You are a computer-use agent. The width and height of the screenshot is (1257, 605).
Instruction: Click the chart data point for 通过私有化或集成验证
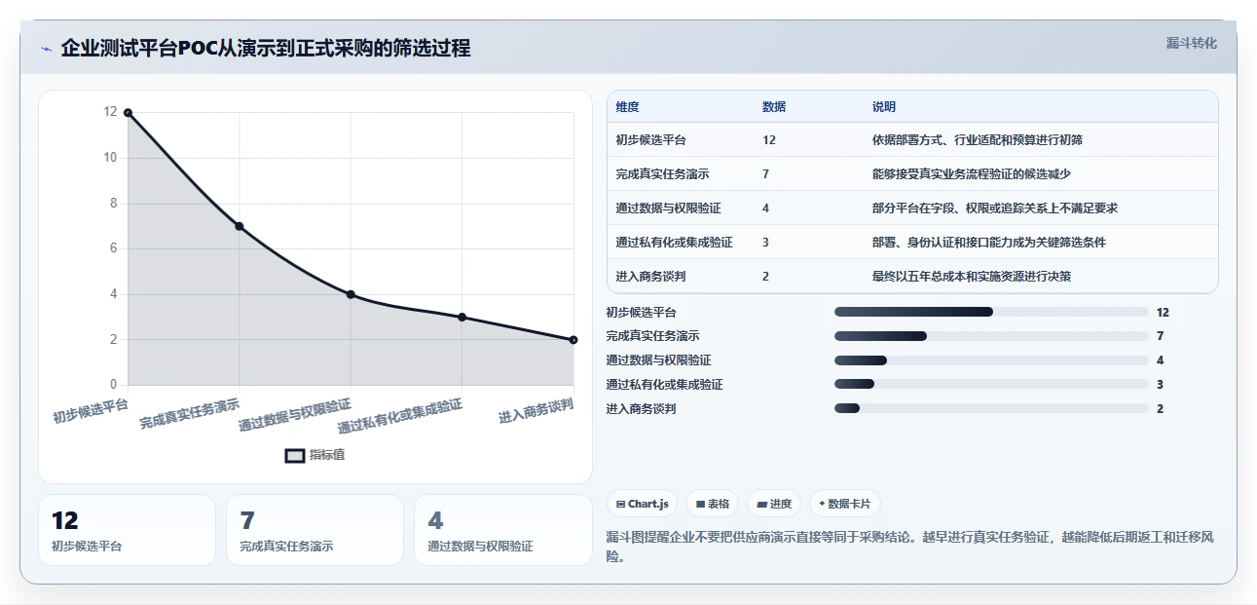462,317
